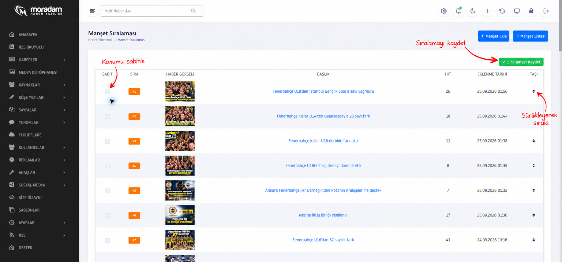562x262 pixels.
Task: Click the Hızlı Haber Ara search field
Action: [152, 11]
